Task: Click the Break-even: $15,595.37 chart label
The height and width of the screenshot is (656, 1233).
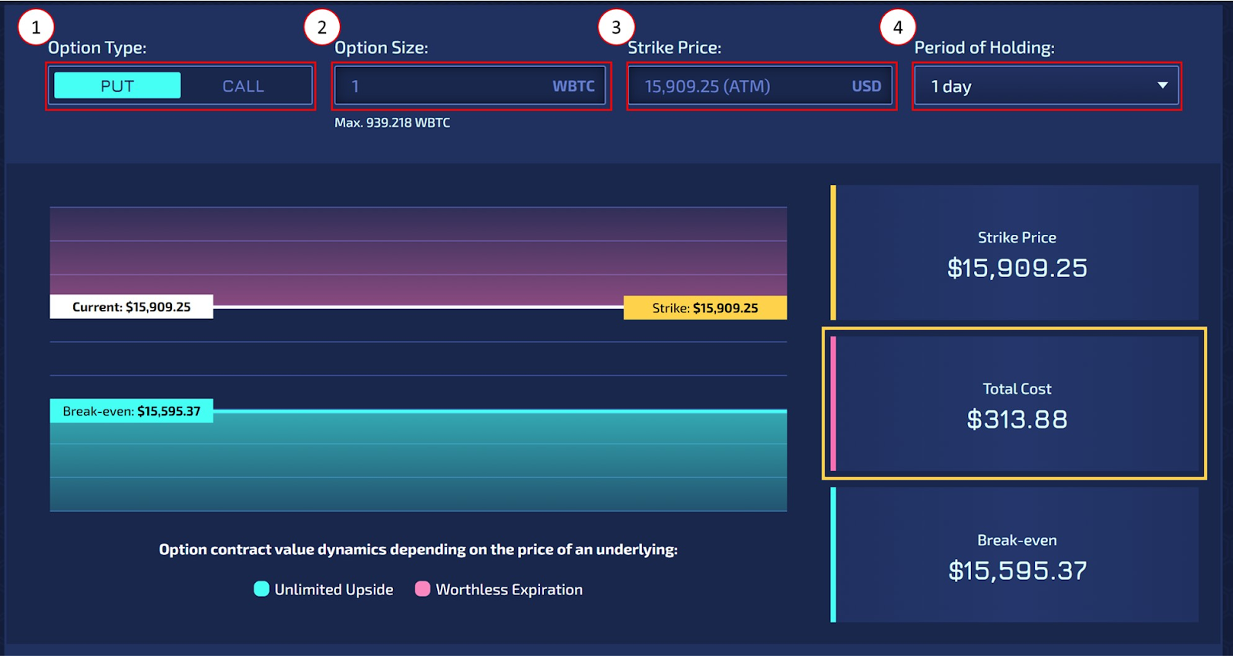Action: (x=132, y=411)
